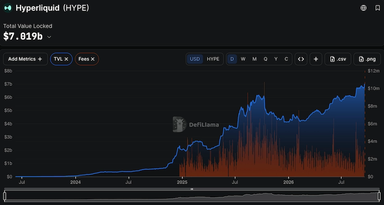384x205 pixels.
Task: Click the $7.019b TVL value
Action: coord(23,36)
